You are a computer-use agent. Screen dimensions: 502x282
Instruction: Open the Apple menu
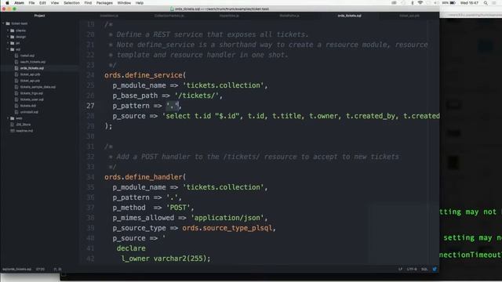(7, 3)
